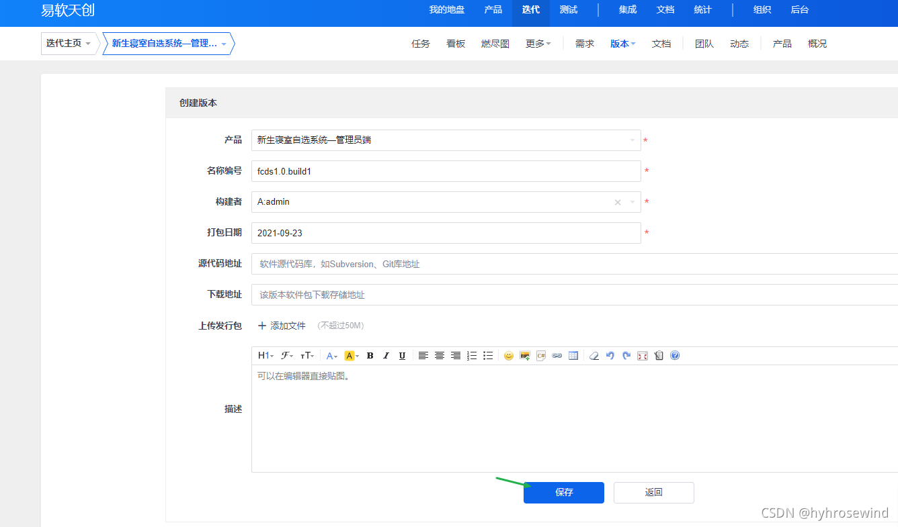Focus the 源代码地址 input field
The height and width of the screenshot is (527, 898).
pos(575,264)
